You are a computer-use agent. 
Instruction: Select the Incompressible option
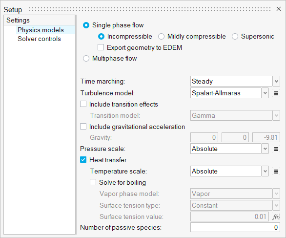click(x=101, y=37)
